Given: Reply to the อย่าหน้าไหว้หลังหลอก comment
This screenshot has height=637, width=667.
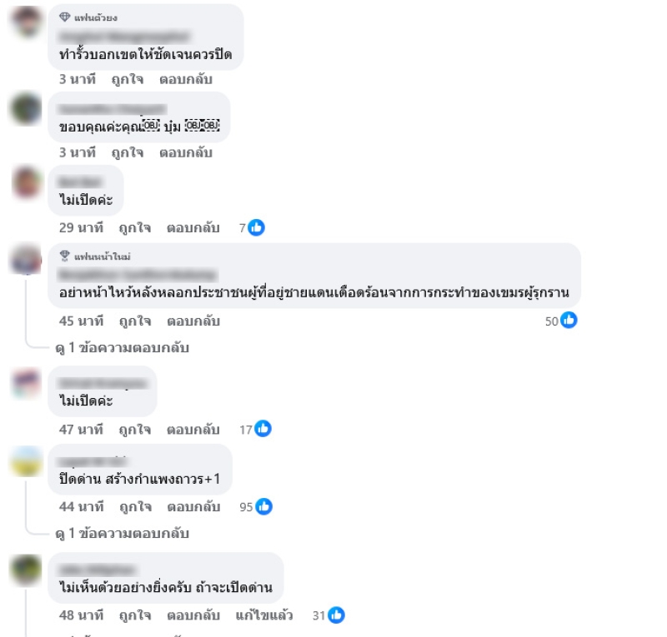Looking at the screenshot, I should pos(193,321).
